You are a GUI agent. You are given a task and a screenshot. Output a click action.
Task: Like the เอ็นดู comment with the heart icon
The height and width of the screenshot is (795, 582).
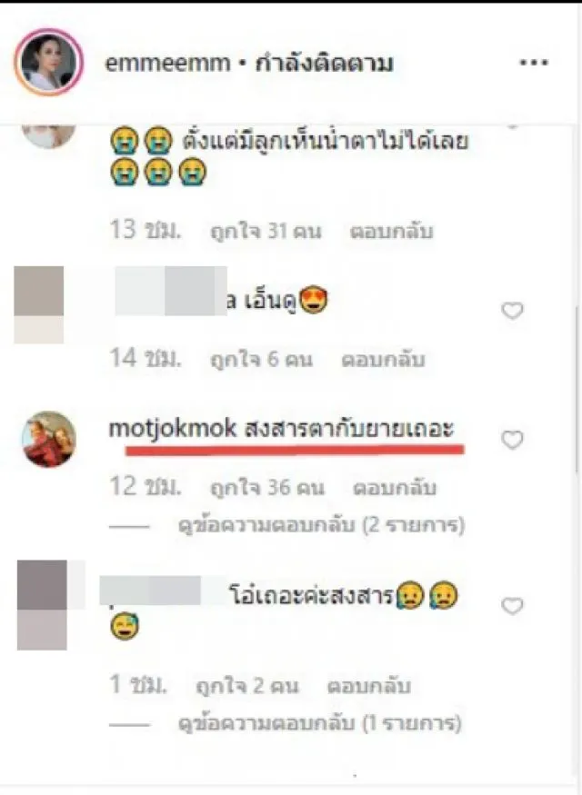pos(512,311)
